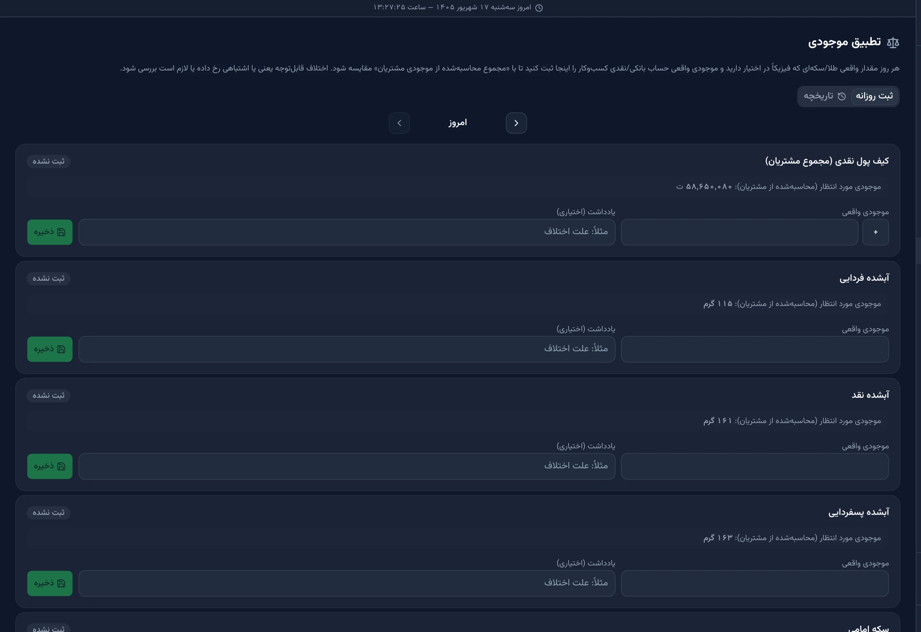The image size is (921, 632).
Task: Click the ثبت نشده badge in آبشده فردایی card
Action: (x=48, y=278)
